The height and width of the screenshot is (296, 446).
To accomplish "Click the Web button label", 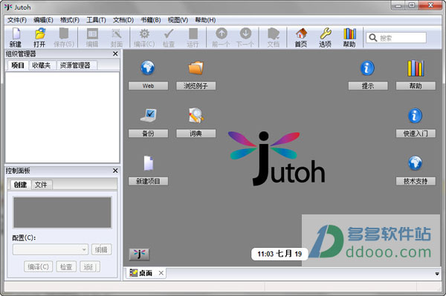I will point(148,86).
